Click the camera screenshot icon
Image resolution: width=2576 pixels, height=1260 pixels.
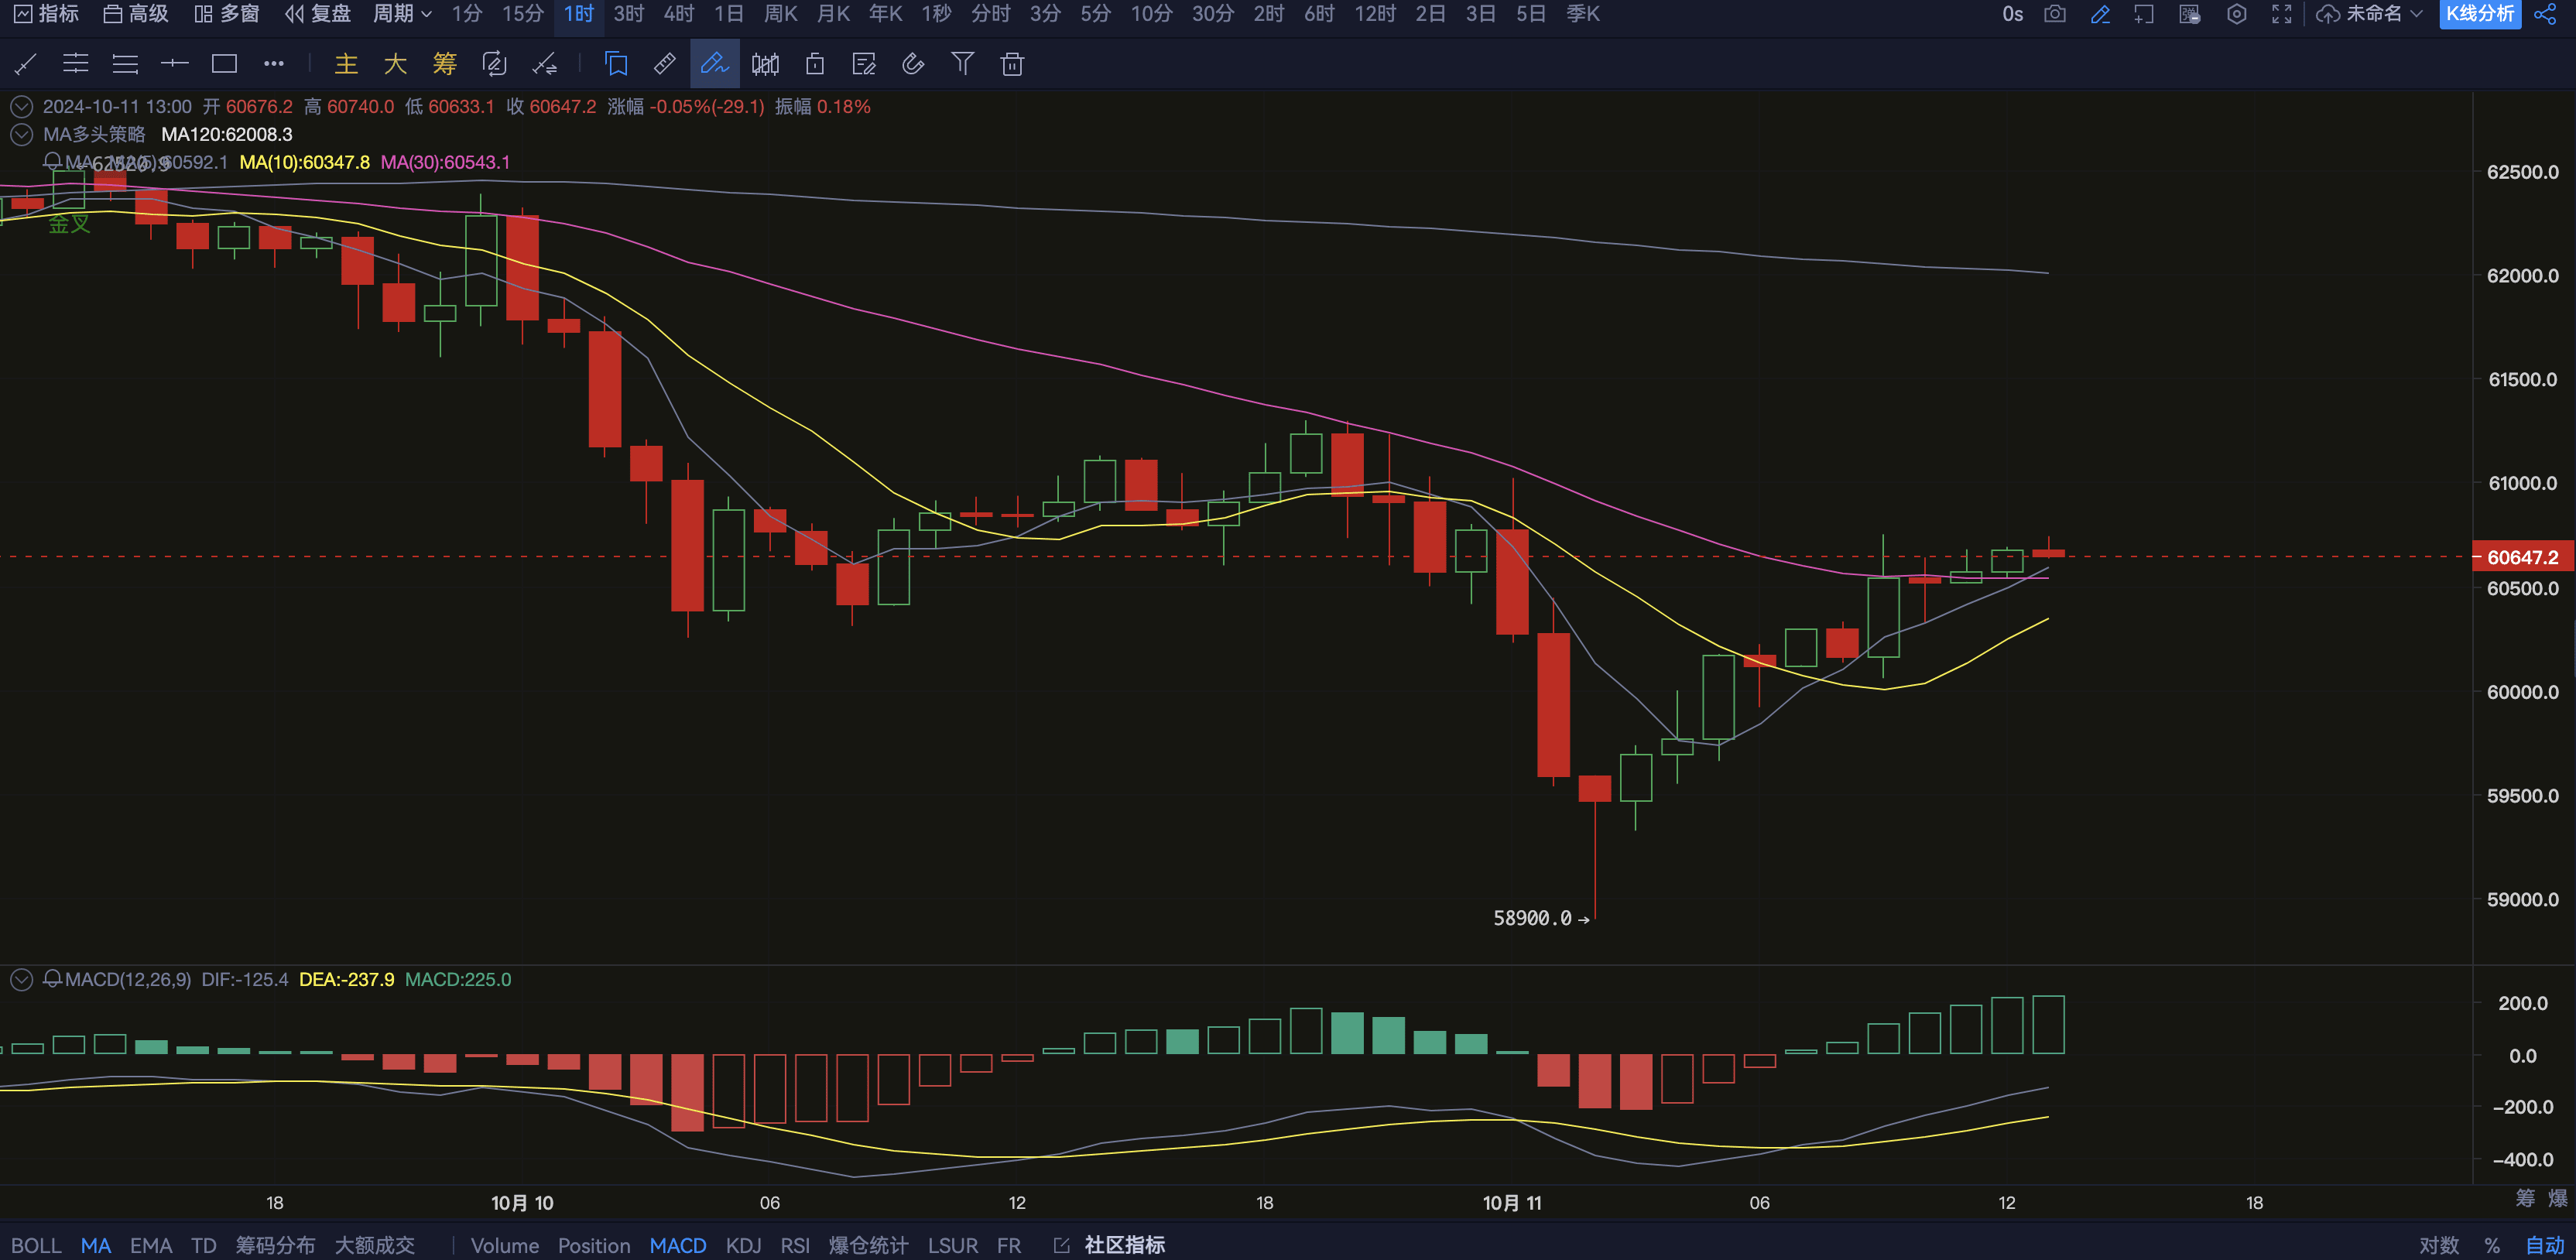[2054, 14]
